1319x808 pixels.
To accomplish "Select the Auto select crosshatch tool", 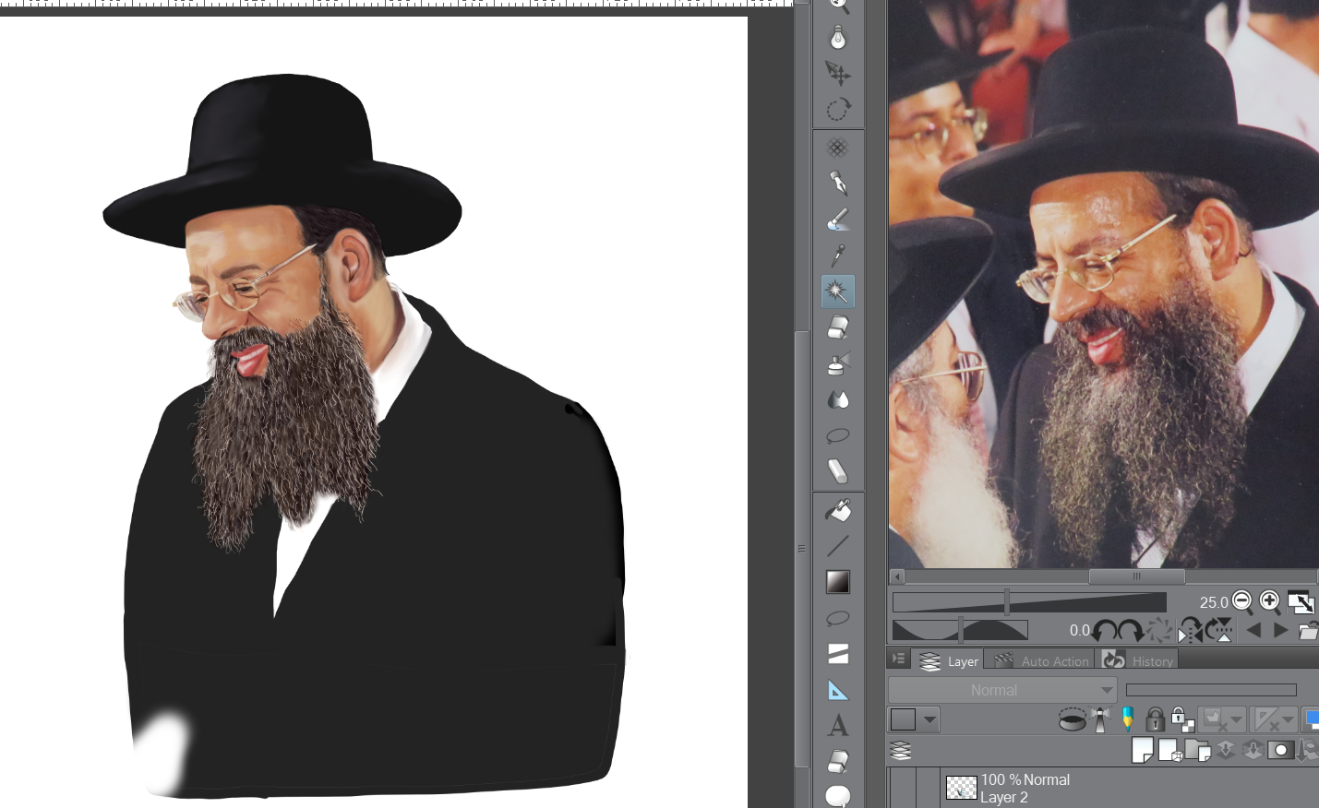I will pyautogui.click(x=838, y=148).
